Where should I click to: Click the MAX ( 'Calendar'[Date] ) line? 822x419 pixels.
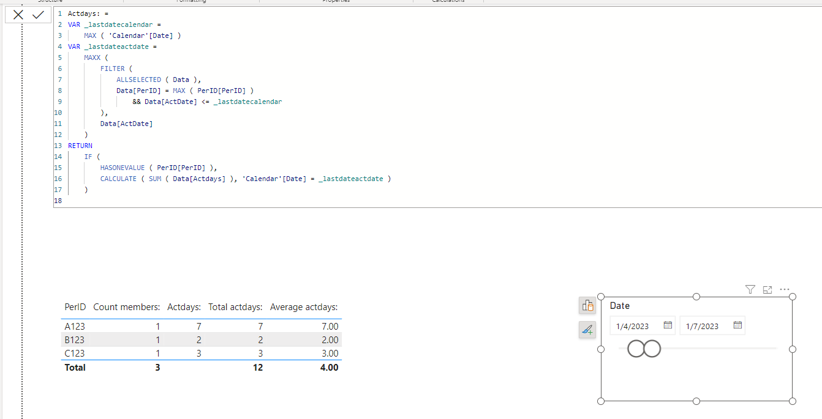[132, 35]
